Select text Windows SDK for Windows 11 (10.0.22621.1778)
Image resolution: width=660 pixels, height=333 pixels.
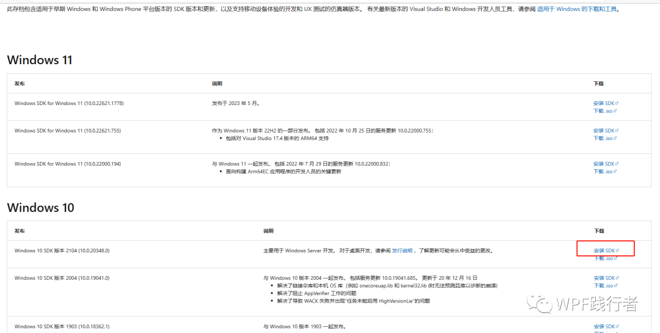pos(69,103)
